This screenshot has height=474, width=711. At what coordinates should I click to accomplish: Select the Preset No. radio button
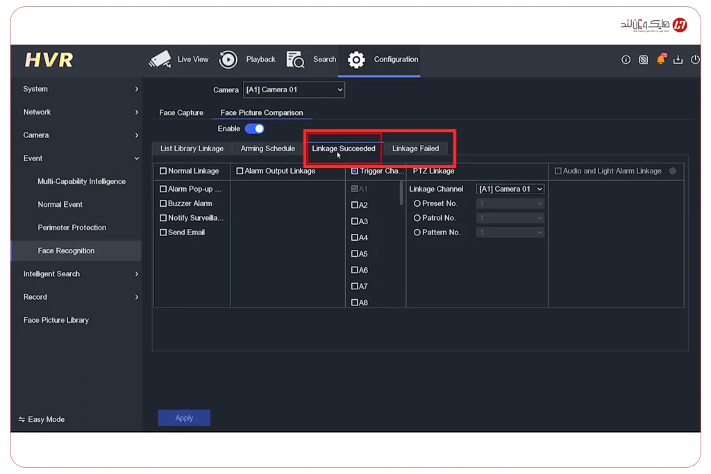coord(417,204)
